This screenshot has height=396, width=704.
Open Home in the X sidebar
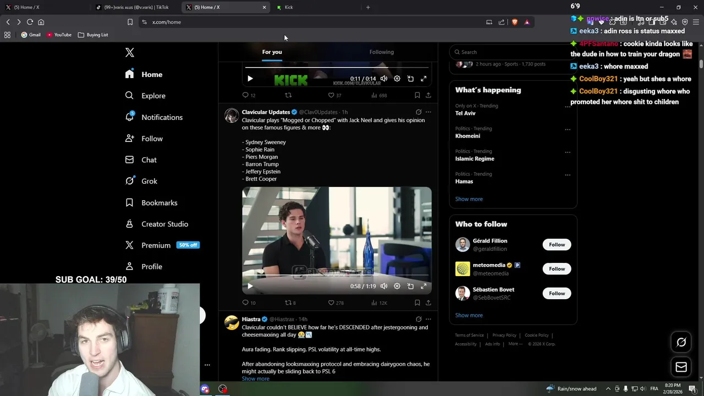144,74
